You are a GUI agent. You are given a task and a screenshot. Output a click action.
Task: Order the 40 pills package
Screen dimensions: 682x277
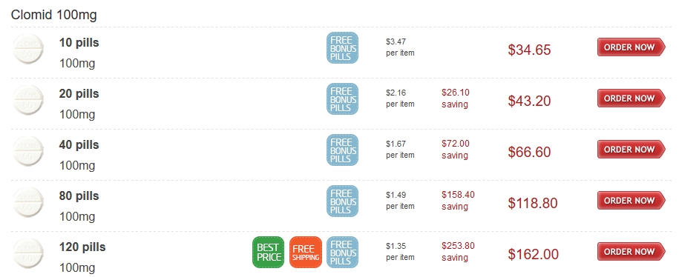click(x=631, y=150)
